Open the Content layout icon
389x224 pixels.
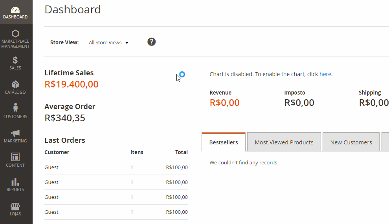pos(15,157)
